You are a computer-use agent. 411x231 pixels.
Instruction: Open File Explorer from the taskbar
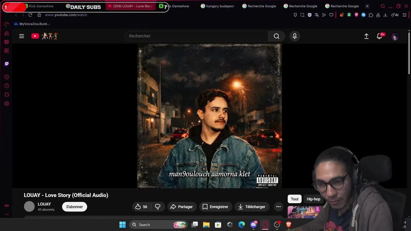[x=206, y=225]
